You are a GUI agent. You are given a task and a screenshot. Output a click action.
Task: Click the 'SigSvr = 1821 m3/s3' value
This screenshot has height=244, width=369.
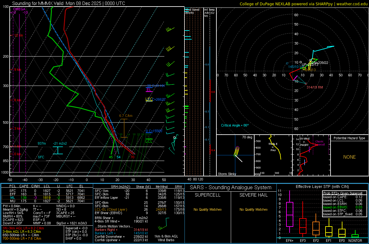pyautogui.click(x=72, y=223)
